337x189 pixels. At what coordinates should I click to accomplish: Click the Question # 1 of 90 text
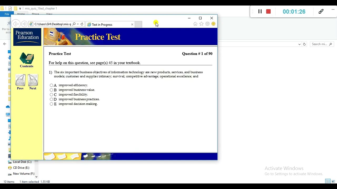click(197, 54)
